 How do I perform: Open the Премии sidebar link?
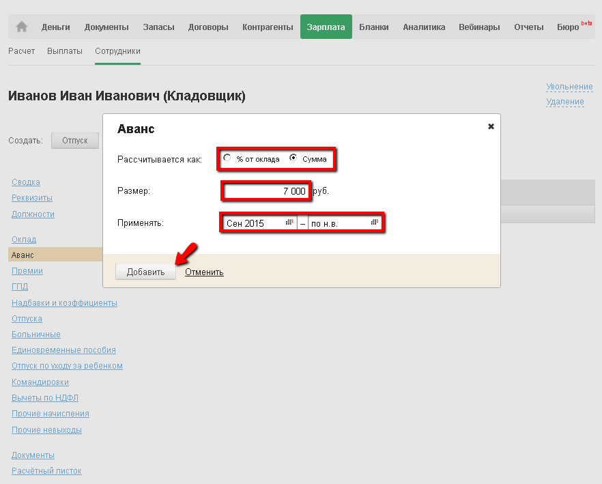27,271
